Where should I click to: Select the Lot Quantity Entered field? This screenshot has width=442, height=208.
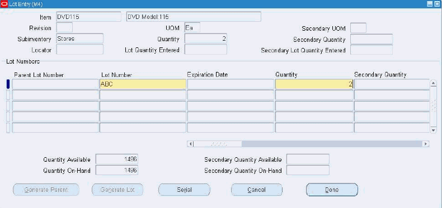(205, 50)
